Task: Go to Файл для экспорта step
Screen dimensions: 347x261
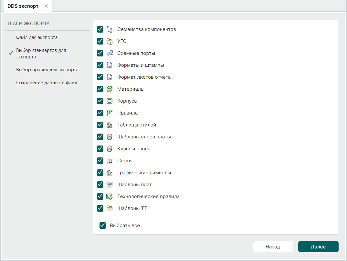Action: click(x=37, y=37)
